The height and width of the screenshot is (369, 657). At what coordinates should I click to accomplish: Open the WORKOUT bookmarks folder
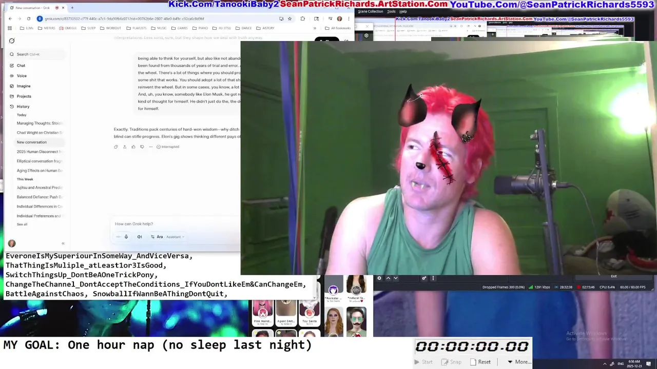click(x=110, y=28)
